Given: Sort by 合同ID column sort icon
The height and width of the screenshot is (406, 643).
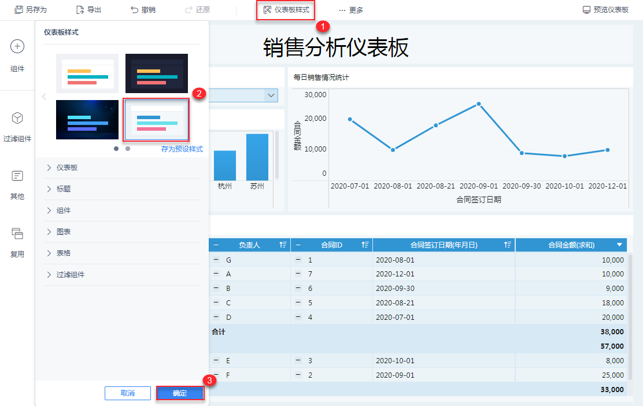Looking at the screenshot, I should (365, 245).
